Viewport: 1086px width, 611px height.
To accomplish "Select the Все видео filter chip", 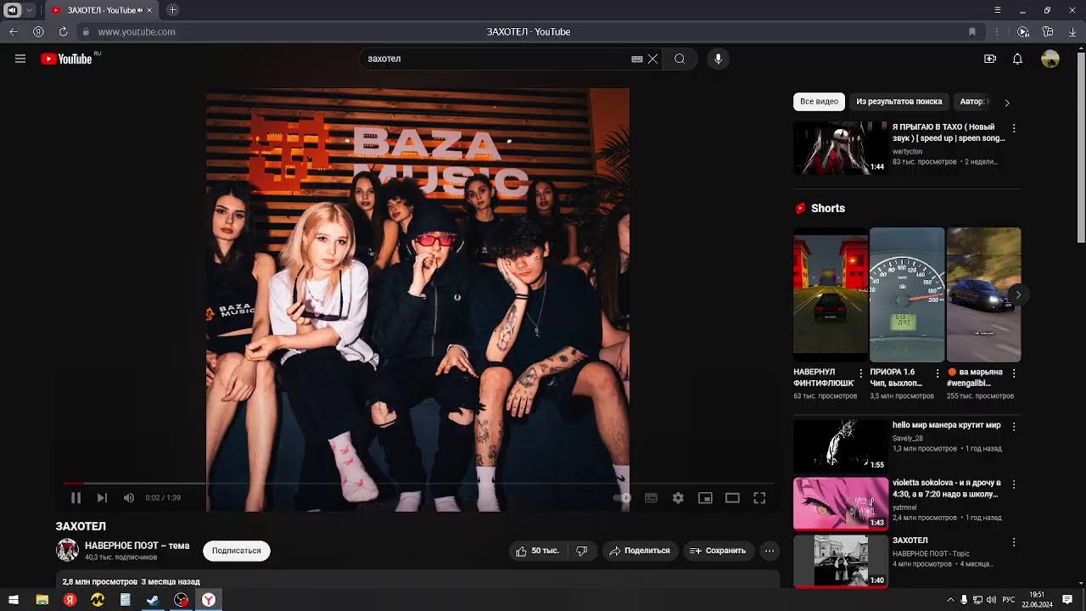I will [819, 102].
